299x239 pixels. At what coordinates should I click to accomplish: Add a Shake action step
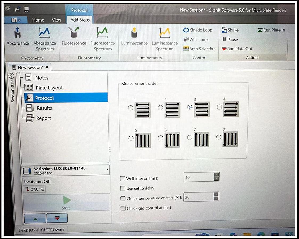pos(230,30)
